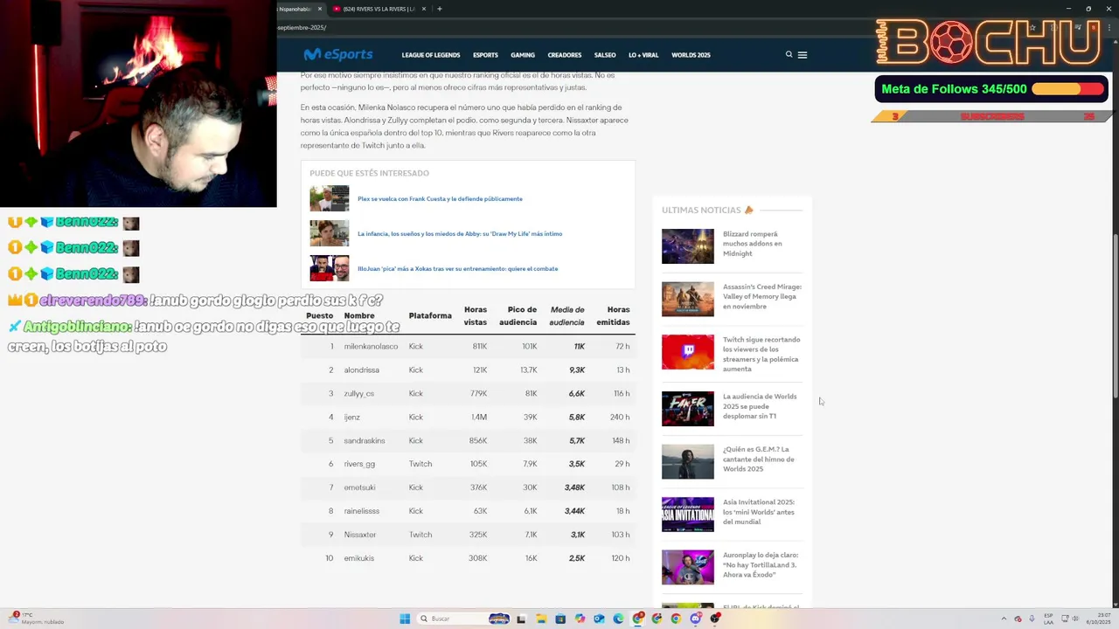Click sandraskins in the ranking table
Screen dimensions: 1119x629
(365, 440)
